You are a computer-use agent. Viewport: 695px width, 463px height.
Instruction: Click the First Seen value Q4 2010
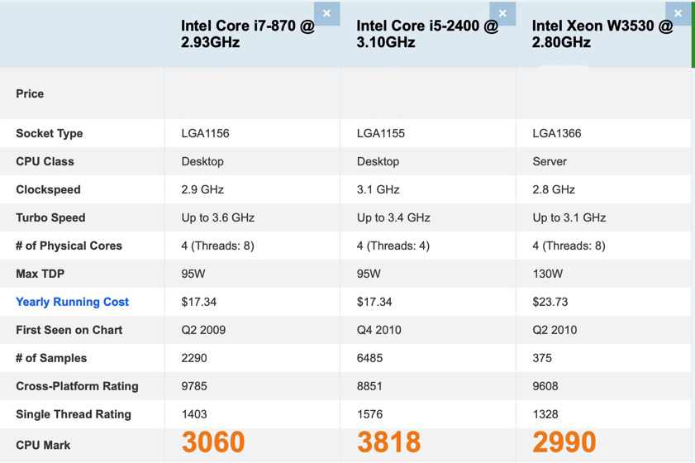click(378, 330)
